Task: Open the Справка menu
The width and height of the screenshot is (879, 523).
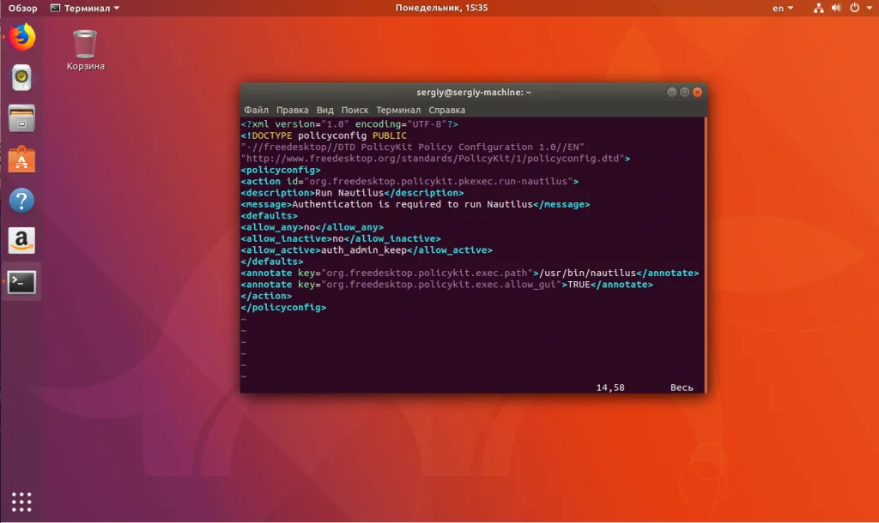Action: [446, 110]
